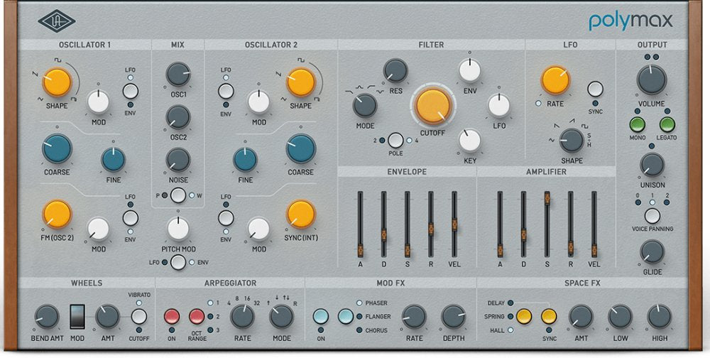
Task: Click the Mod wheel in Wheels section
Action: [77, 316]
